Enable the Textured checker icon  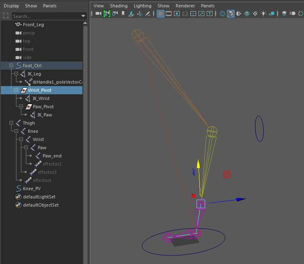[255, 14]
